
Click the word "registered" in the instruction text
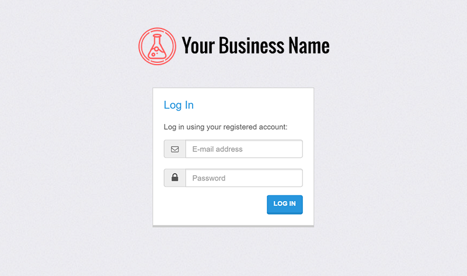pos(240,127)
